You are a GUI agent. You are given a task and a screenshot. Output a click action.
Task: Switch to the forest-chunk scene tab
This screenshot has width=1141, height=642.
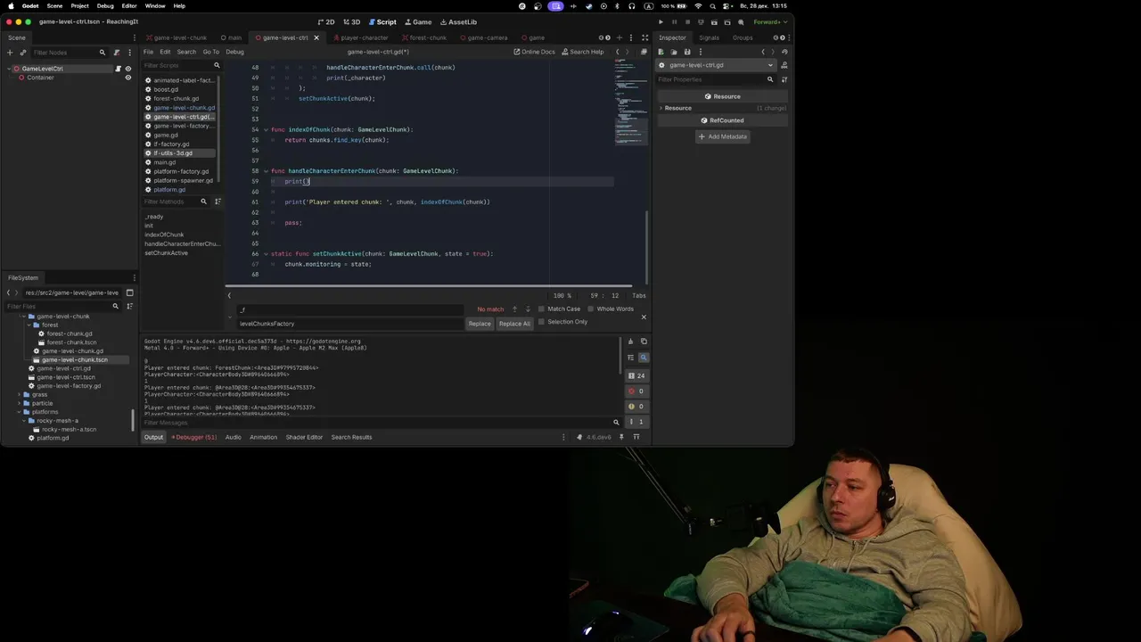click(x=424, y=37)
